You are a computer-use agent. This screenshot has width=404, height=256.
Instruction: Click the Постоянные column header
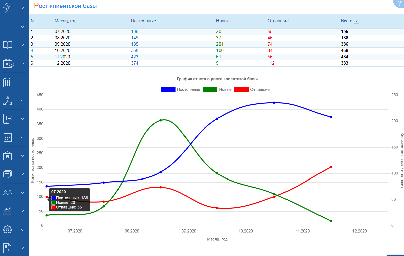click(x=143, y=21)
